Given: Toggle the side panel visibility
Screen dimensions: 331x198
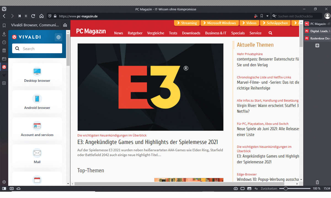Looking at the screenshot, I should (x=4, y=189).
